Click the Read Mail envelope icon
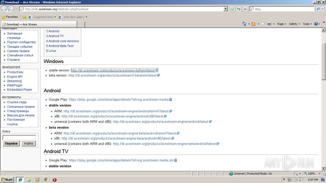The width and height of the screenshot is (326, 183). tap(263, 24)
